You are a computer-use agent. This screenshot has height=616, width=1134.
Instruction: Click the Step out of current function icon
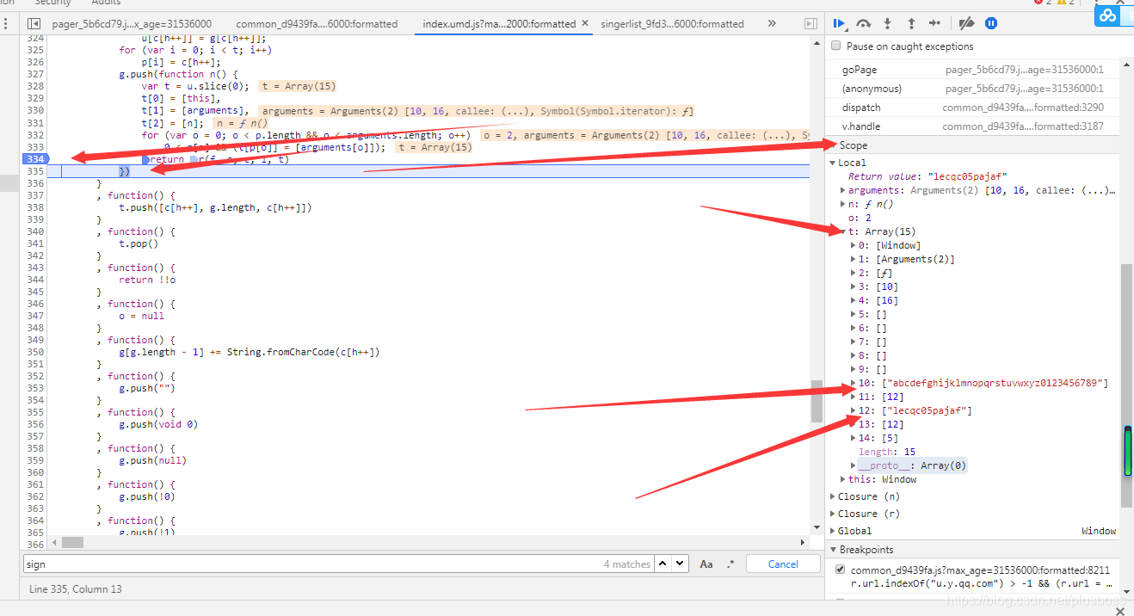(912, 23)
